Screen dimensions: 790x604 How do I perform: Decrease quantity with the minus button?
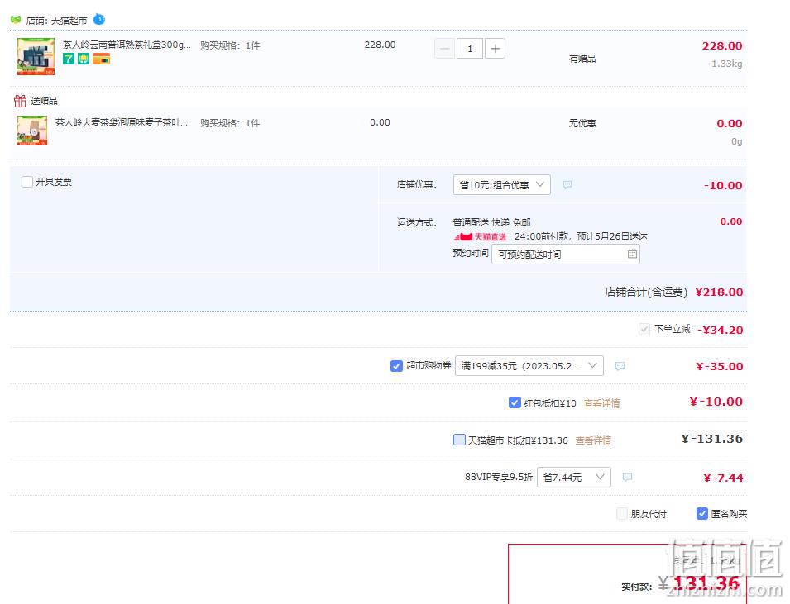[x=444, y=48]
